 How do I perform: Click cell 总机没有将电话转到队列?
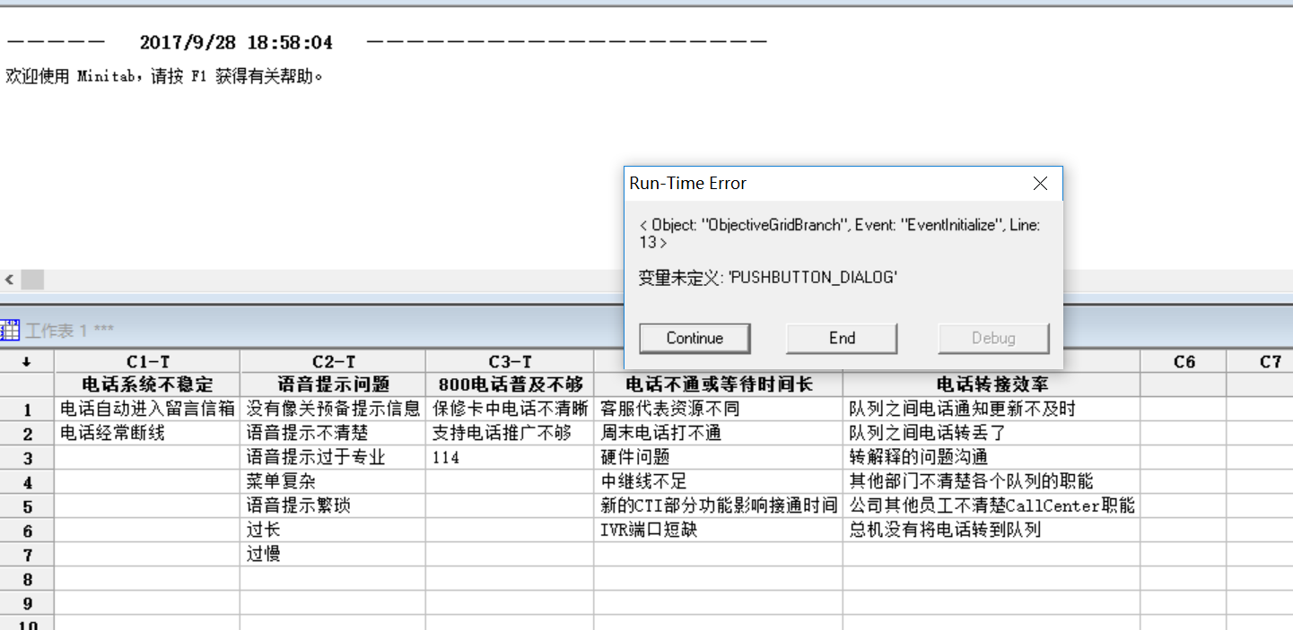[x=992, y=530]
